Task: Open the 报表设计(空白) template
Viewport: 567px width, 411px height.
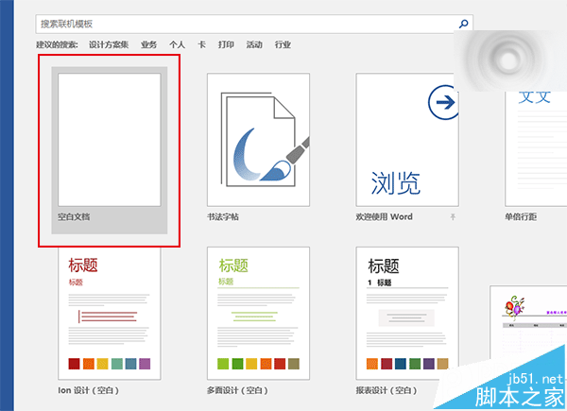Action: (x=407, y=312)
